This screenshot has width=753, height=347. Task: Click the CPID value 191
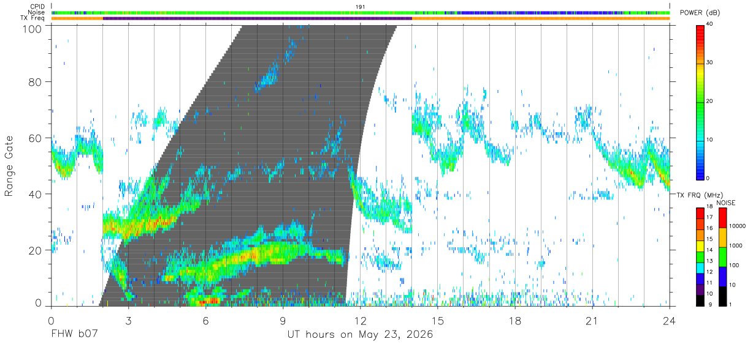pos(361,7)
